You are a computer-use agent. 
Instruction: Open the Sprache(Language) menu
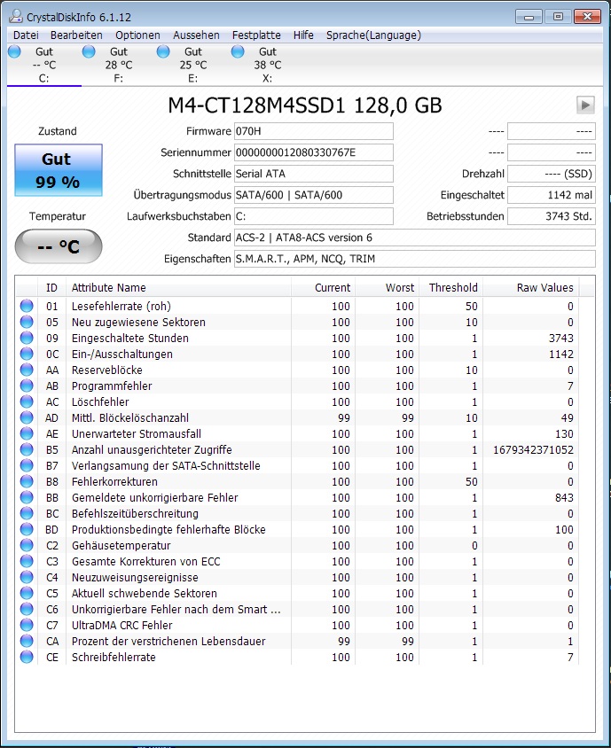tap(373, 35)
